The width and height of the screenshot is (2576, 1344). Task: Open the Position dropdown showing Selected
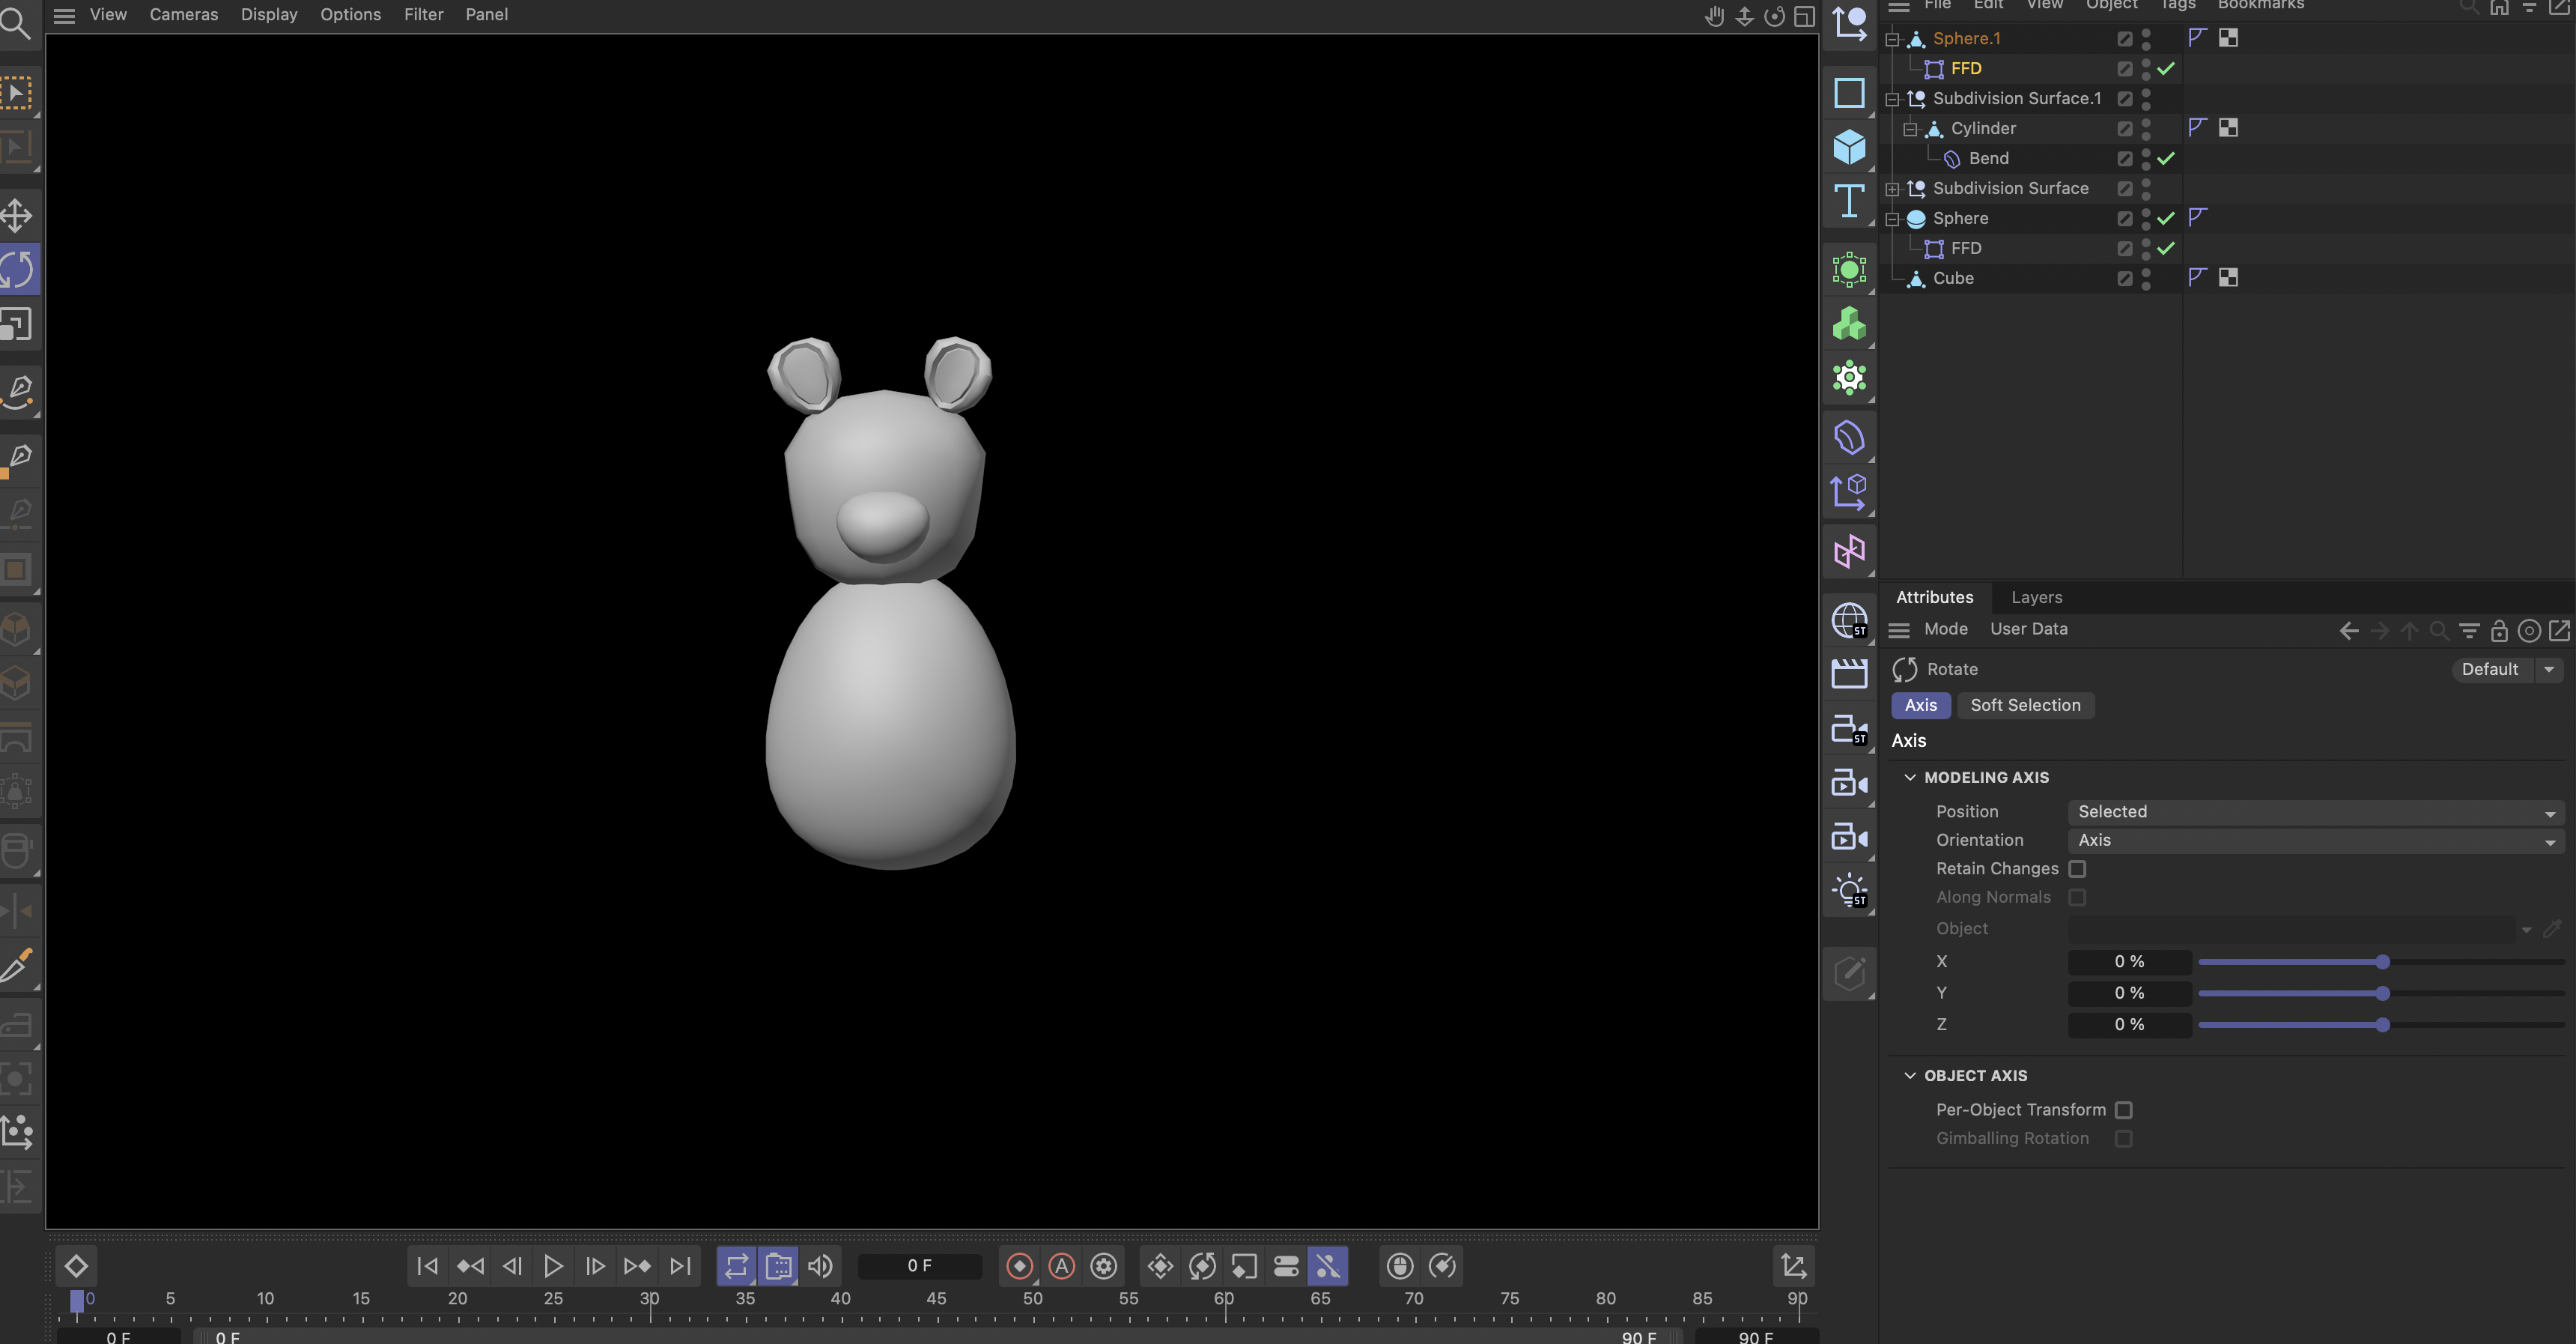(2315, 811)
